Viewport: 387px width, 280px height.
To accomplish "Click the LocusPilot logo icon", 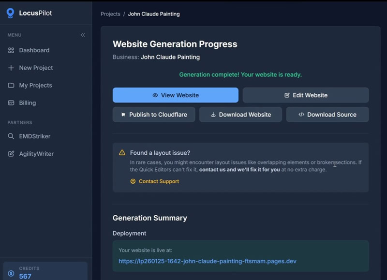I will pos(10,13).
